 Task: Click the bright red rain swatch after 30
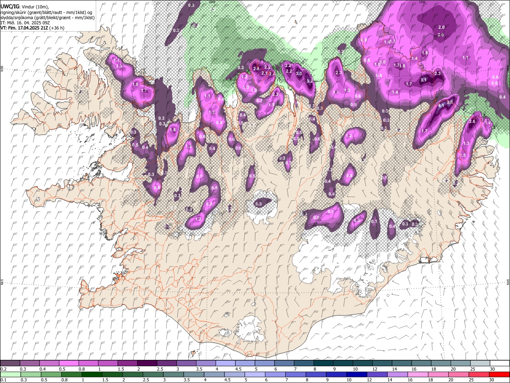(499, 374)
